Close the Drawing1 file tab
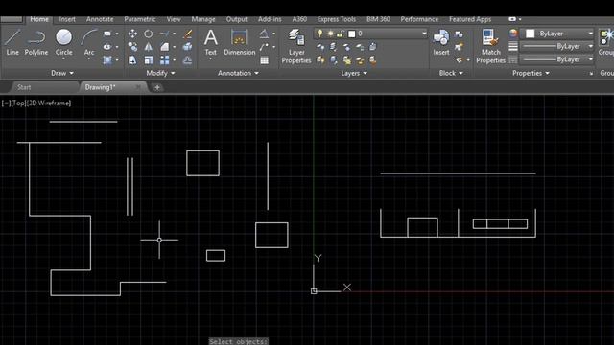Image resolution: width=614 pixels, height=345 pixels. point(138,87)
